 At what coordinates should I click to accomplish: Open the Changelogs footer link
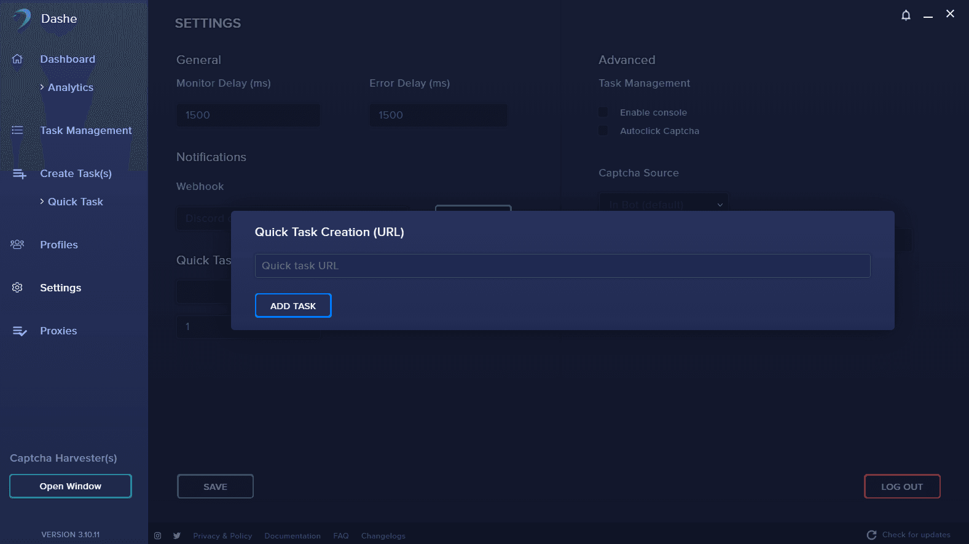pyautogui.click(x=383, y=536)
